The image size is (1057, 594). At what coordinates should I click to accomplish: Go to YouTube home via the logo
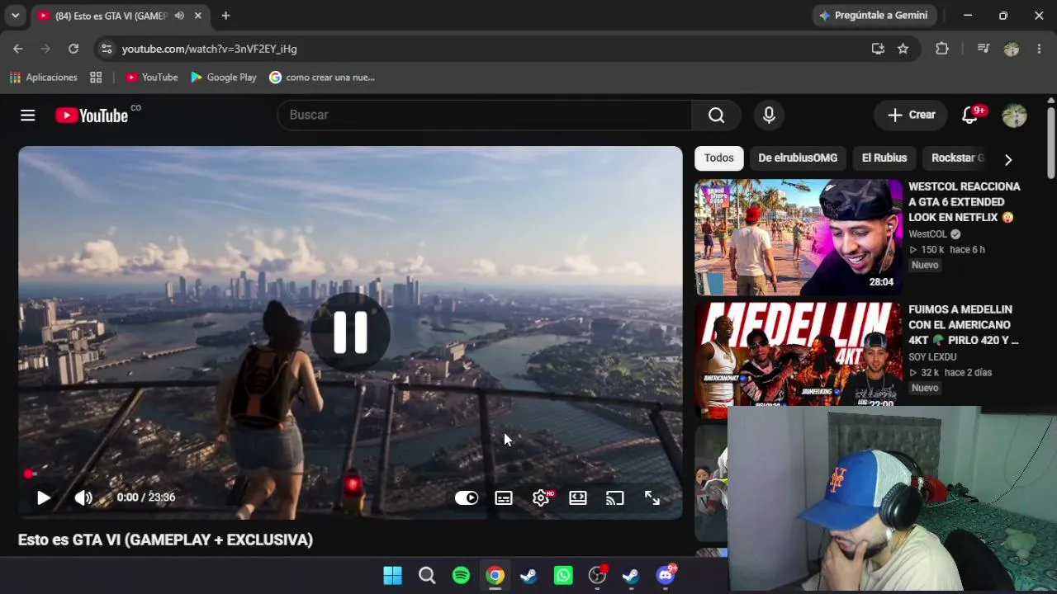pyautogui.click(x=92, y=115)
